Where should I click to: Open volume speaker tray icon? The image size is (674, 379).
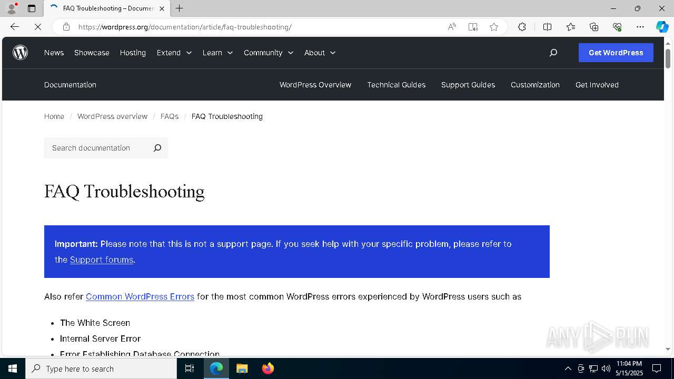(606, 368)
